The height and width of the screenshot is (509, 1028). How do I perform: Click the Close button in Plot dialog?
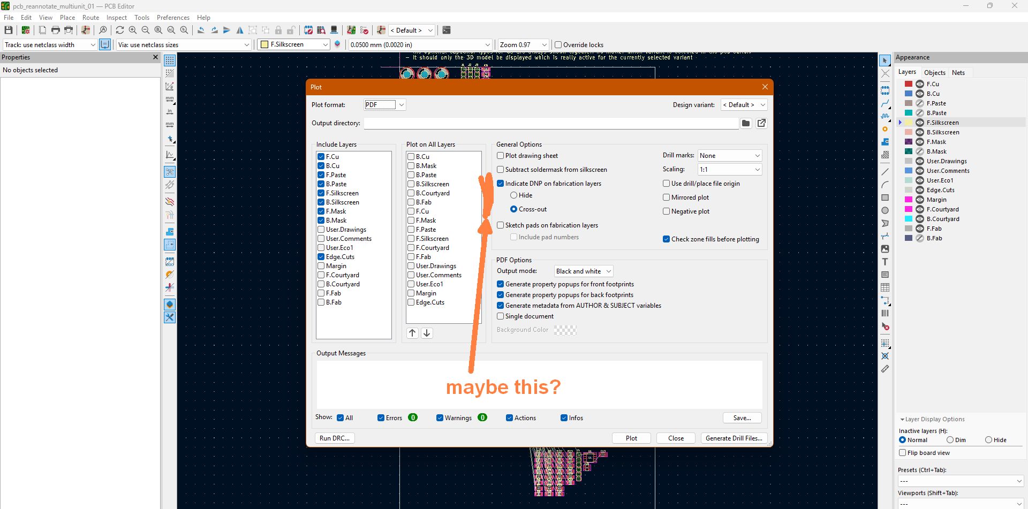(x=676, y=438)
